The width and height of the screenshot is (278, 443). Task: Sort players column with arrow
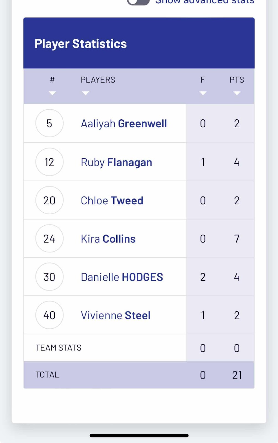(x=86, y=93)
